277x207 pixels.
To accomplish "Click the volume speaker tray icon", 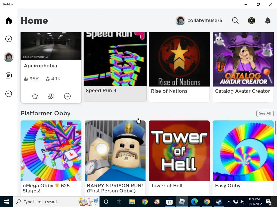I will pyautogui.click(x=242, y=202).
